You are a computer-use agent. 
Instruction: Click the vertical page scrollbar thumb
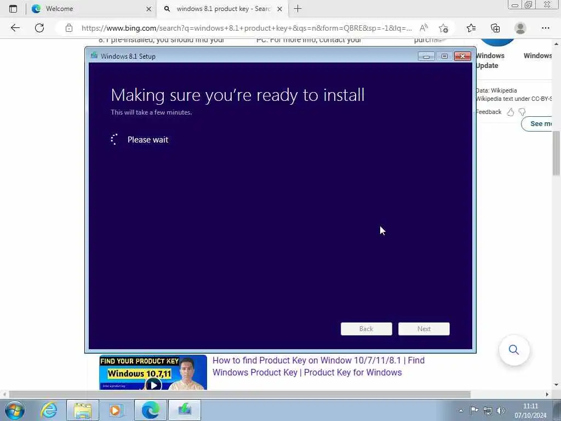click(x=556, y=153)
